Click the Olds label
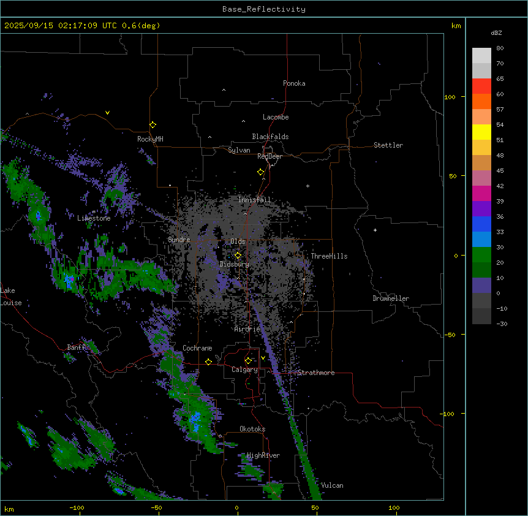 point(238,241)
